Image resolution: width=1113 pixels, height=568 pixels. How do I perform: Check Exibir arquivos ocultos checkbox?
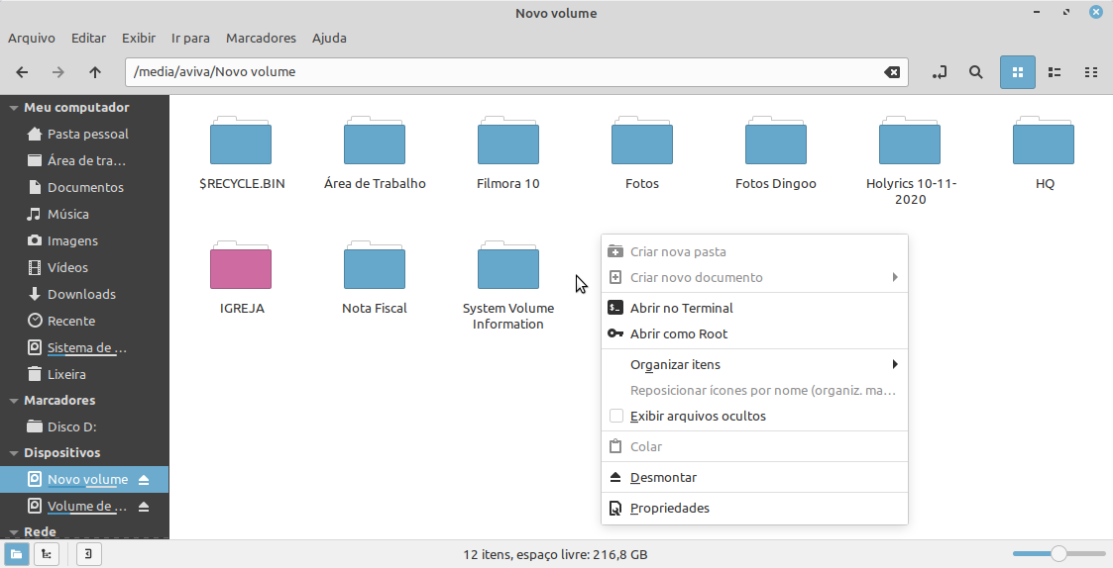(x=616, y=417)
